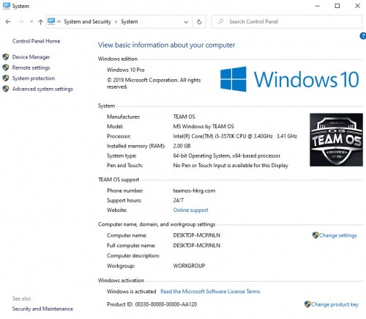Viewport: 366px width, 319px height.
Task: Open Control Panel Home
Action: pos(36,41)
